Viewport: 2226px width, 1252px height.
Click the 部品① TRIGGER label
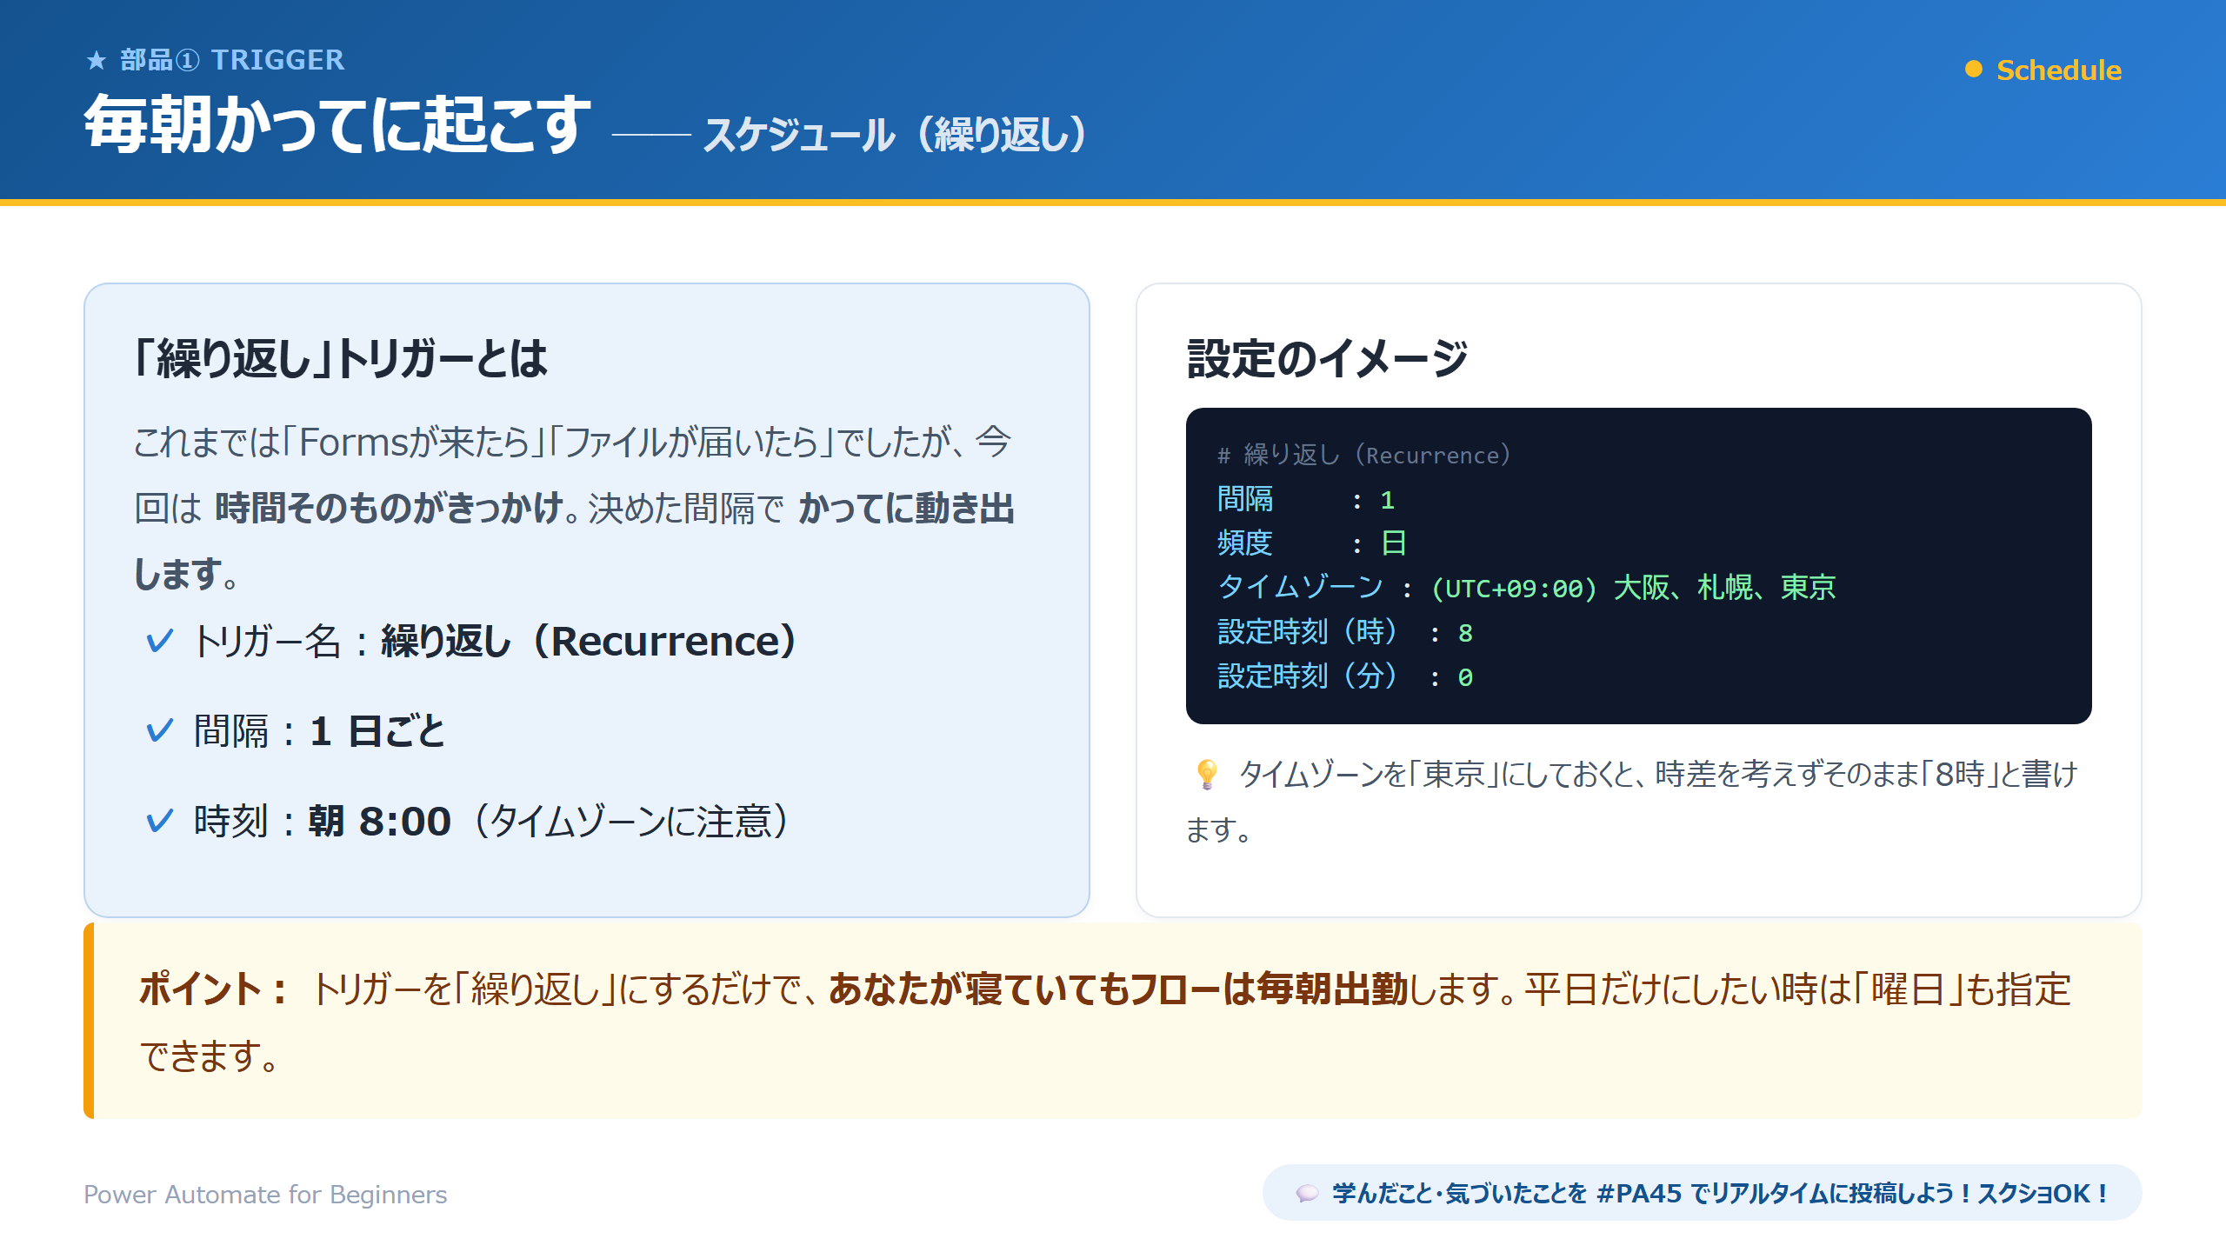(232, 60)
